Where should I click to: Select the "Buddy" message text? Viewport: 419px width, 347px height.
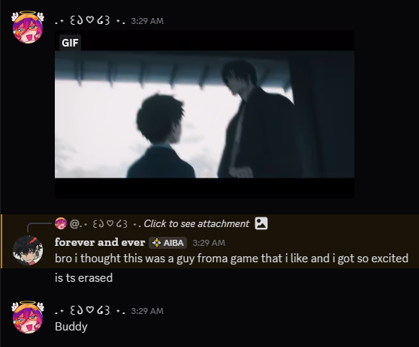click(71, 327)
